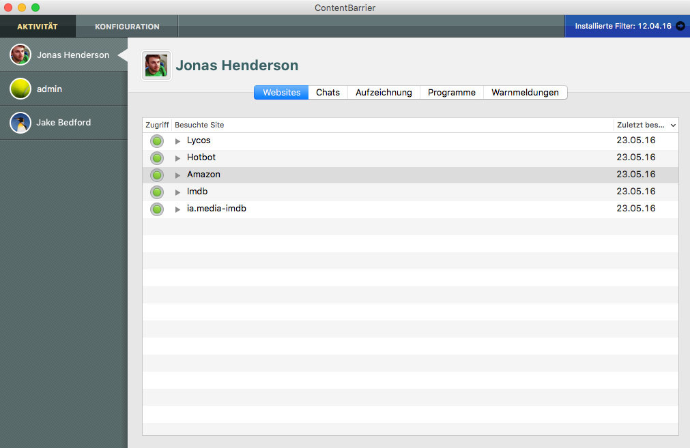Click Jake Bedford's penguin avatar
690x448 pixels.
(20, 123)
